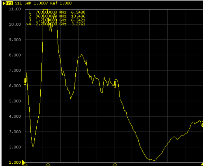
Task: Click the marker 3 triangle on the frequency axis
Action: (x=115, y=164)
